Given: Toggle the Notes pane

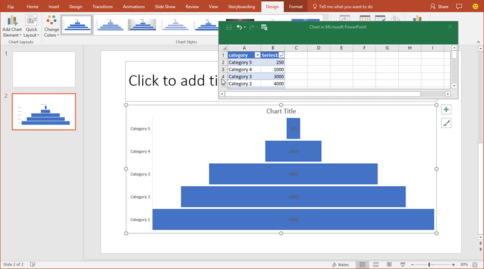Looking at the screenshot, I should point(341,265).
